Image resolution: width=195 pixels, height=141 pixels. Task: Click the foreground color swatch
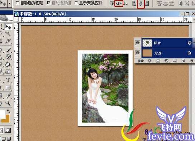click(3, 114)
